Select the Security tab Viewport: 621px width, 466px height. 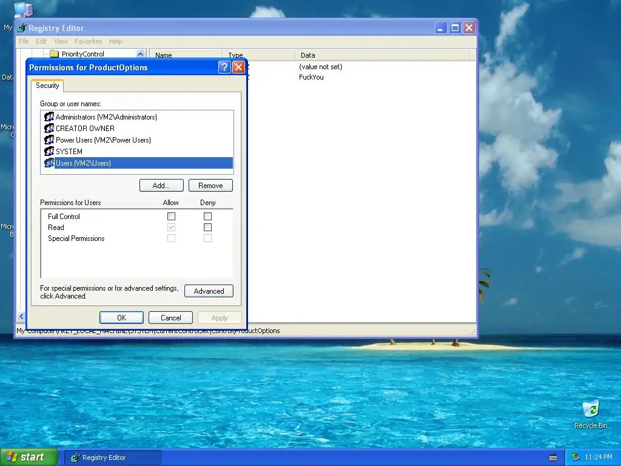click(47, 86)
